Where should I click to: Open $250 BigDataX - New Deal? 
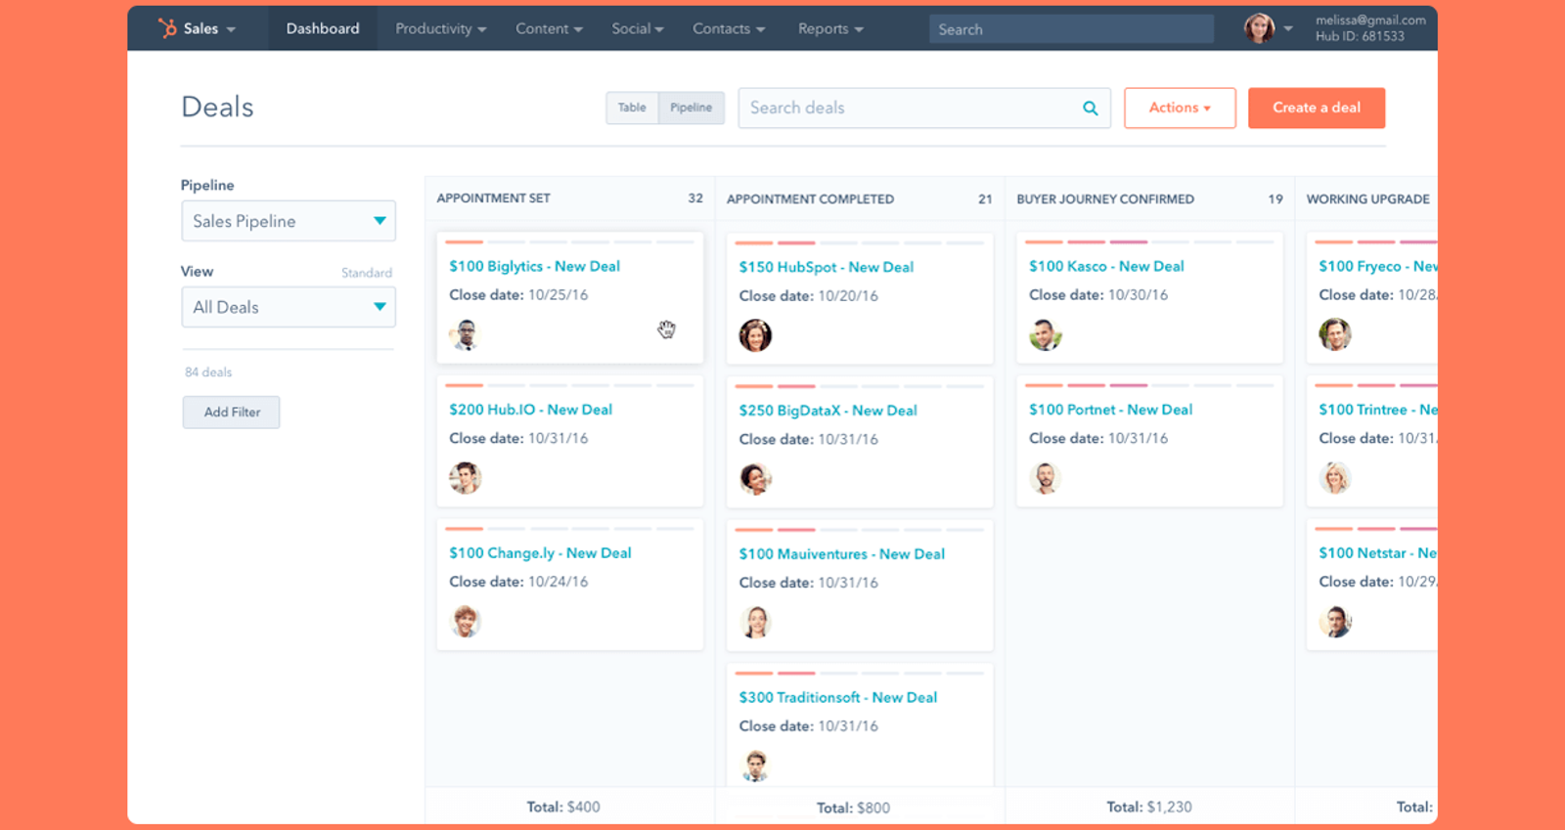[x=827, y=411]
